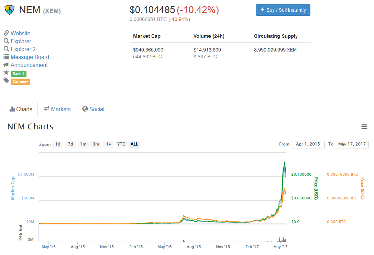Click the magnifier icon beside Explorer 2
Image resolution: width=374 pixels, height=255 pixels.
[x=7, y=49]
